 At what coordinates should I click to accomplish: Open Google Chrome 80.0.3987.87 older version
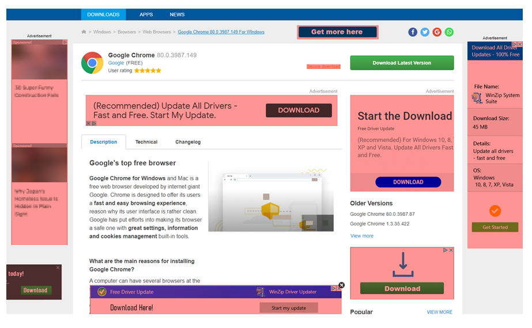(382, 214)
